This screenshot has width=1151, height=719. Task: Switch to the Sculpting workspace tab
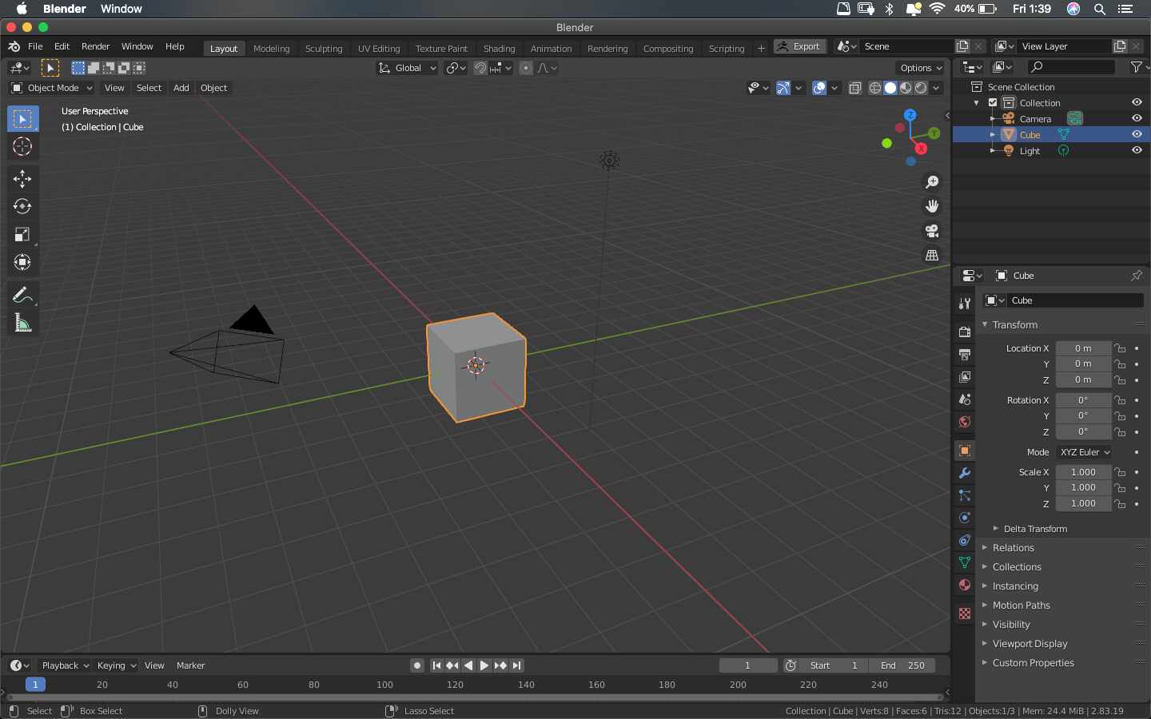pyautogui.click(x=323, y=49)
